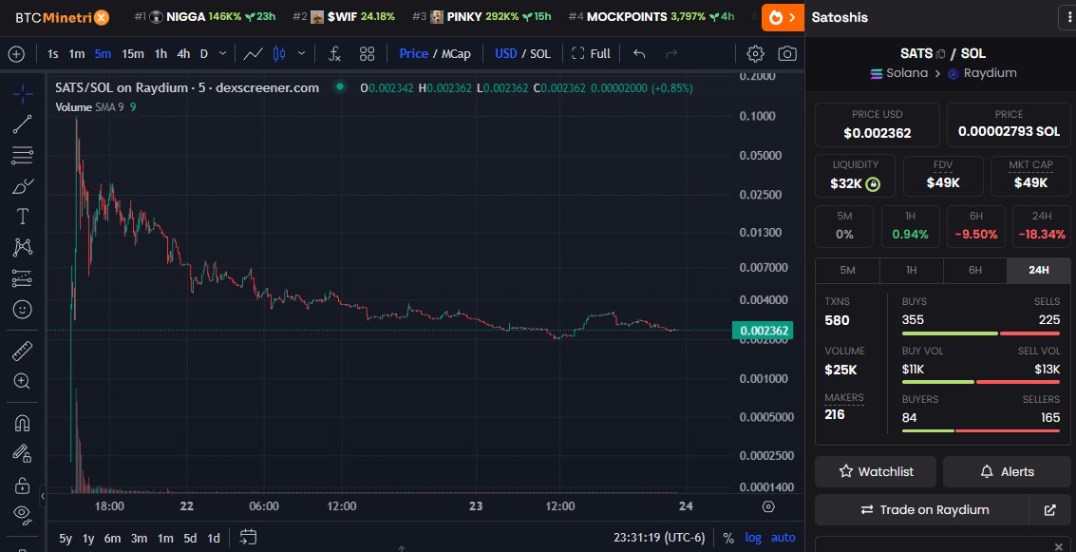Open chart settings gear
Viewport: 1076px width, 552px height.
[x=755, y=53]
